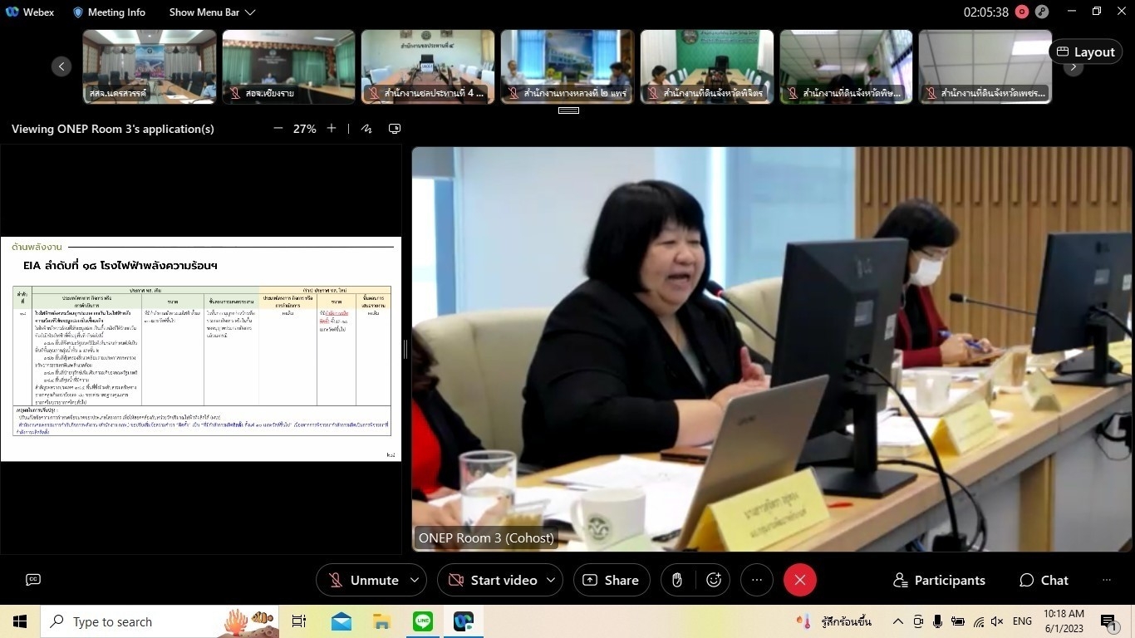Screen dimensions: 1135x638
Task: Click the pop-out shared screen icon
Action: pyautogui.click(x=395, y=129)
